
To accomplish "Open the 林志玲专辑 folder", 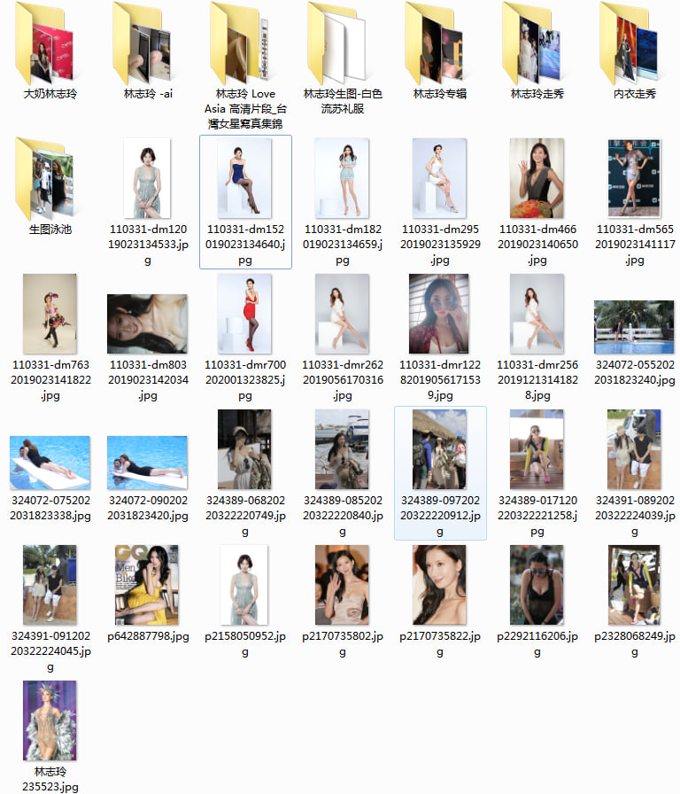I will coord(439,43).
